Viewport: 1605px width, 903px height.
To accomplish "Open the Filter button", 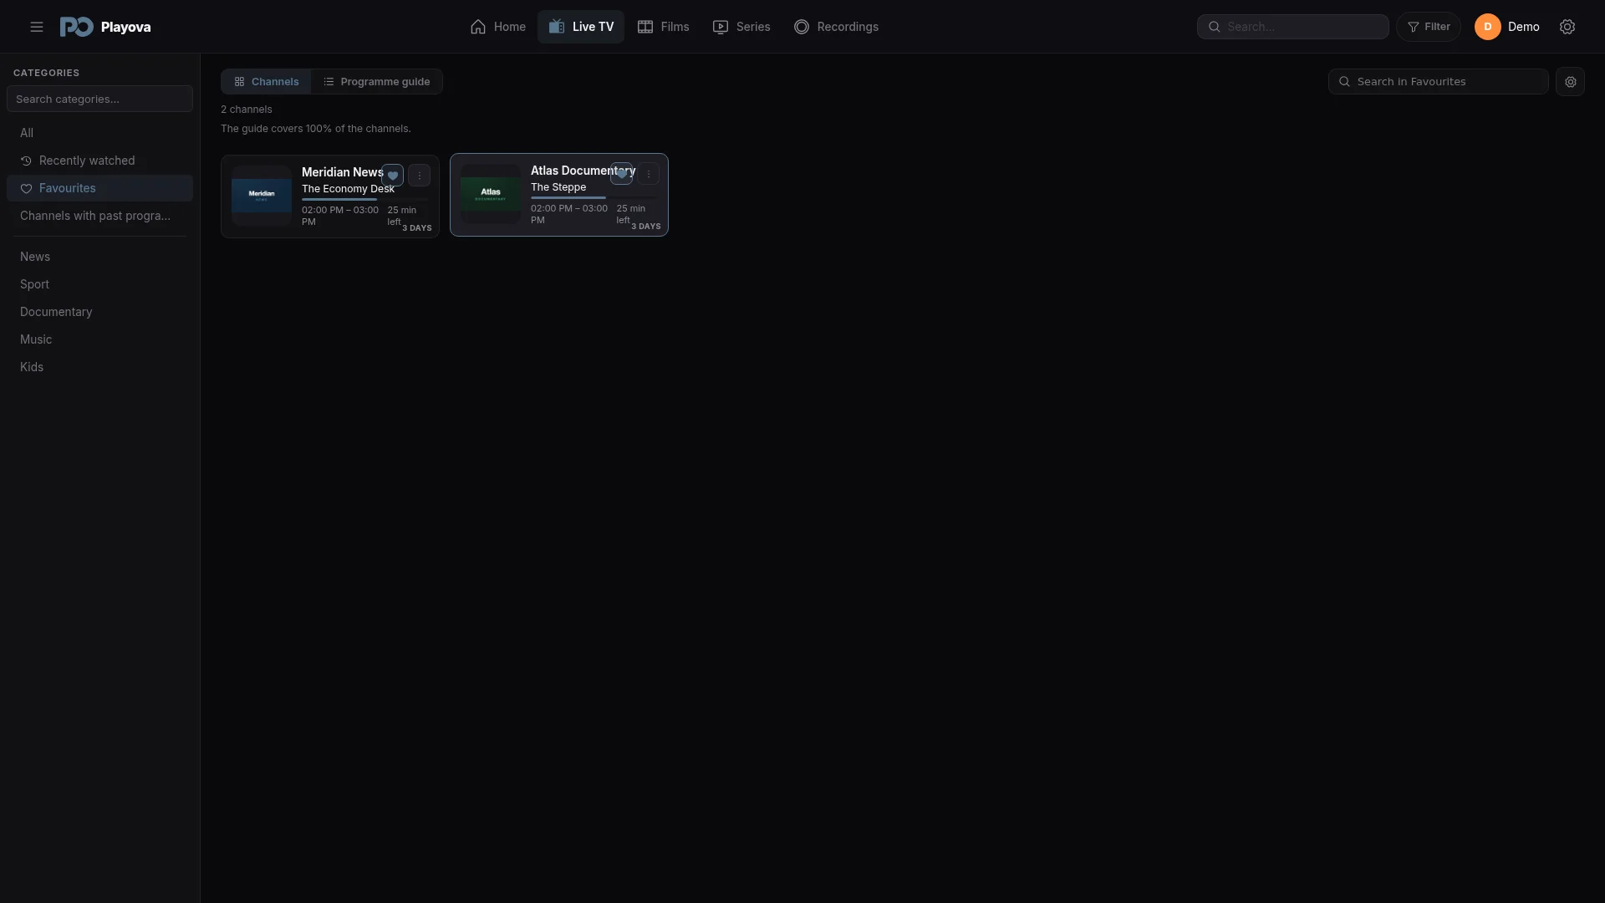I will click(1429, 27).
